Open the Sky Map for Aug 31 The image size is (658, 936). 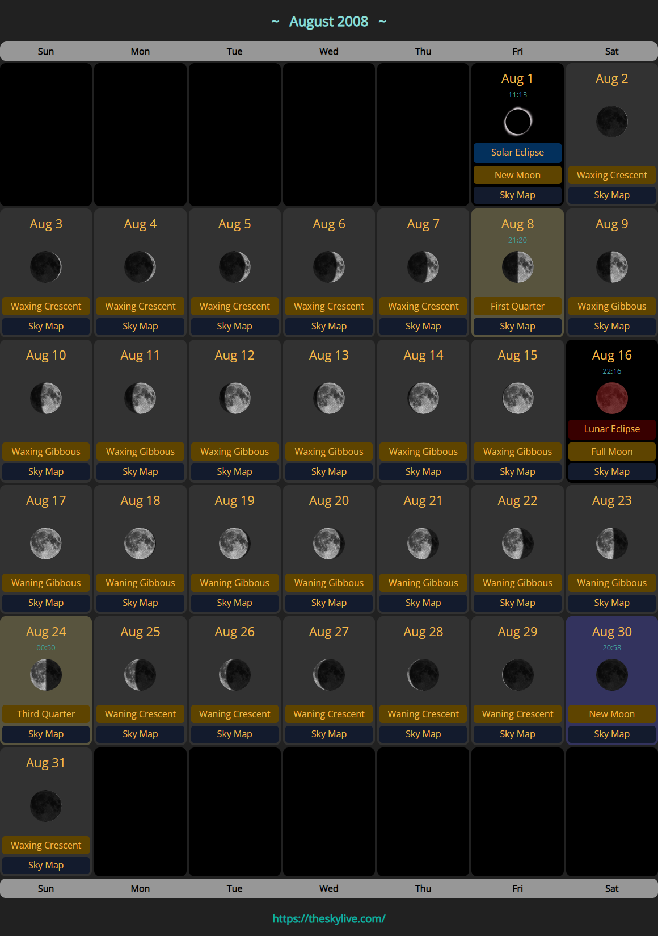coord(46,865)
